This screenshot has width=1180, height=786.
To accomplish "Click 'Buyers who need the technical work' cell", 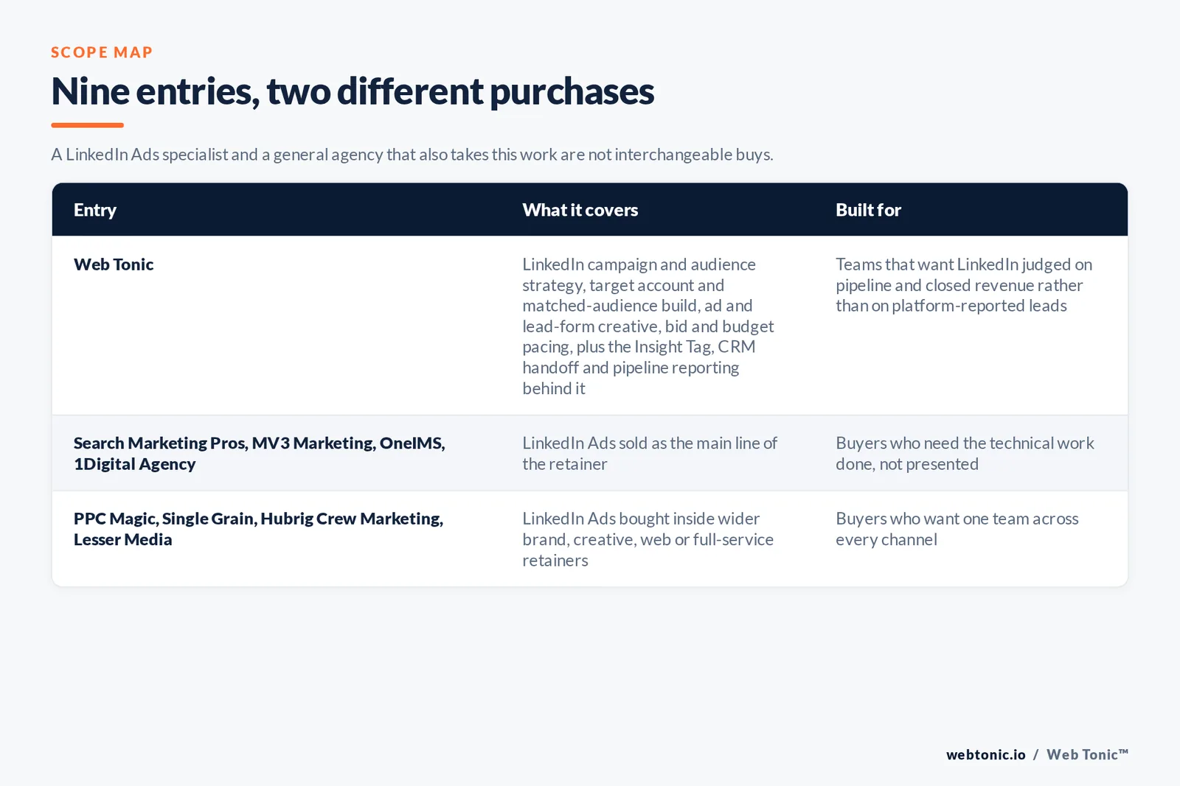I will pyautogui.click(x=965, y=453).
